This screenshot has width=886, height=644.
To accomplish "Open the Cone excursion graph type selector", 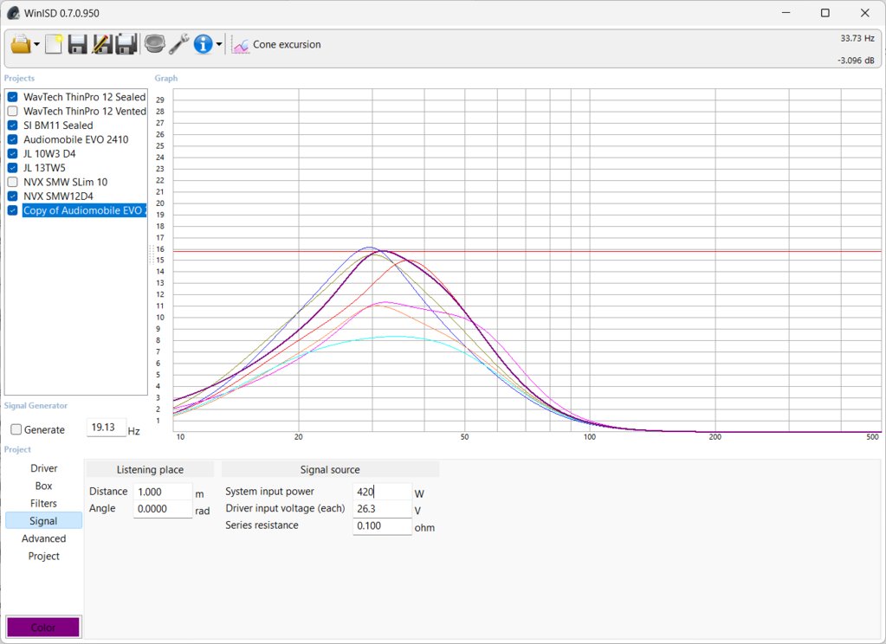I will (276, 45).
